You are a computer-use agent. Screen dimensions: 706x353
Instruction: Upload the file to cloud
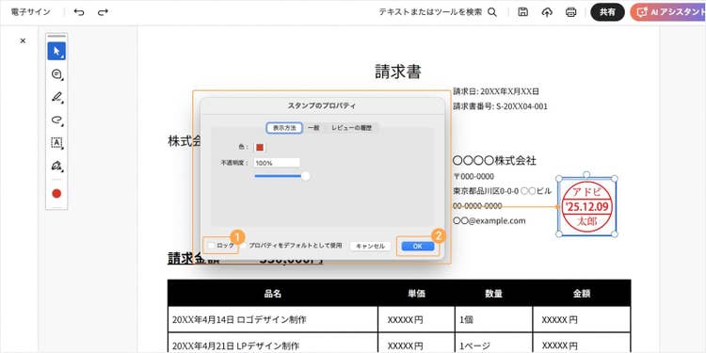click(x=547, y=12)
